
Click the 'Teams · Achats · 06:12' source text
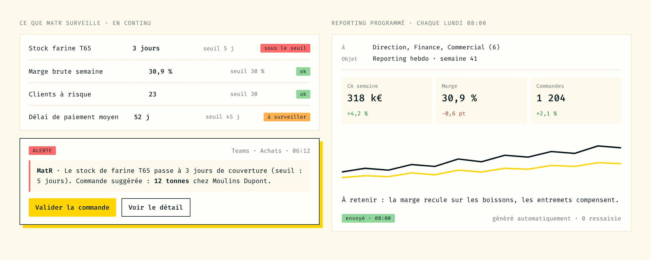pyautogui.click(x=271, y=151)
